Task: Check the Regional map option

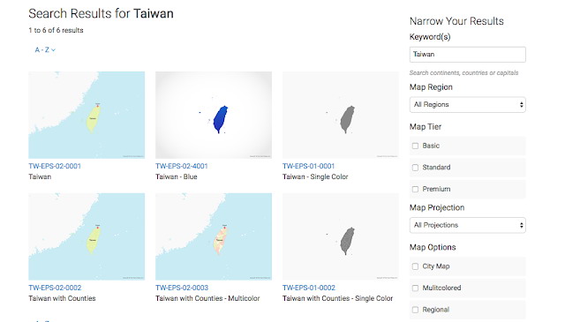Action: [415, 310]
